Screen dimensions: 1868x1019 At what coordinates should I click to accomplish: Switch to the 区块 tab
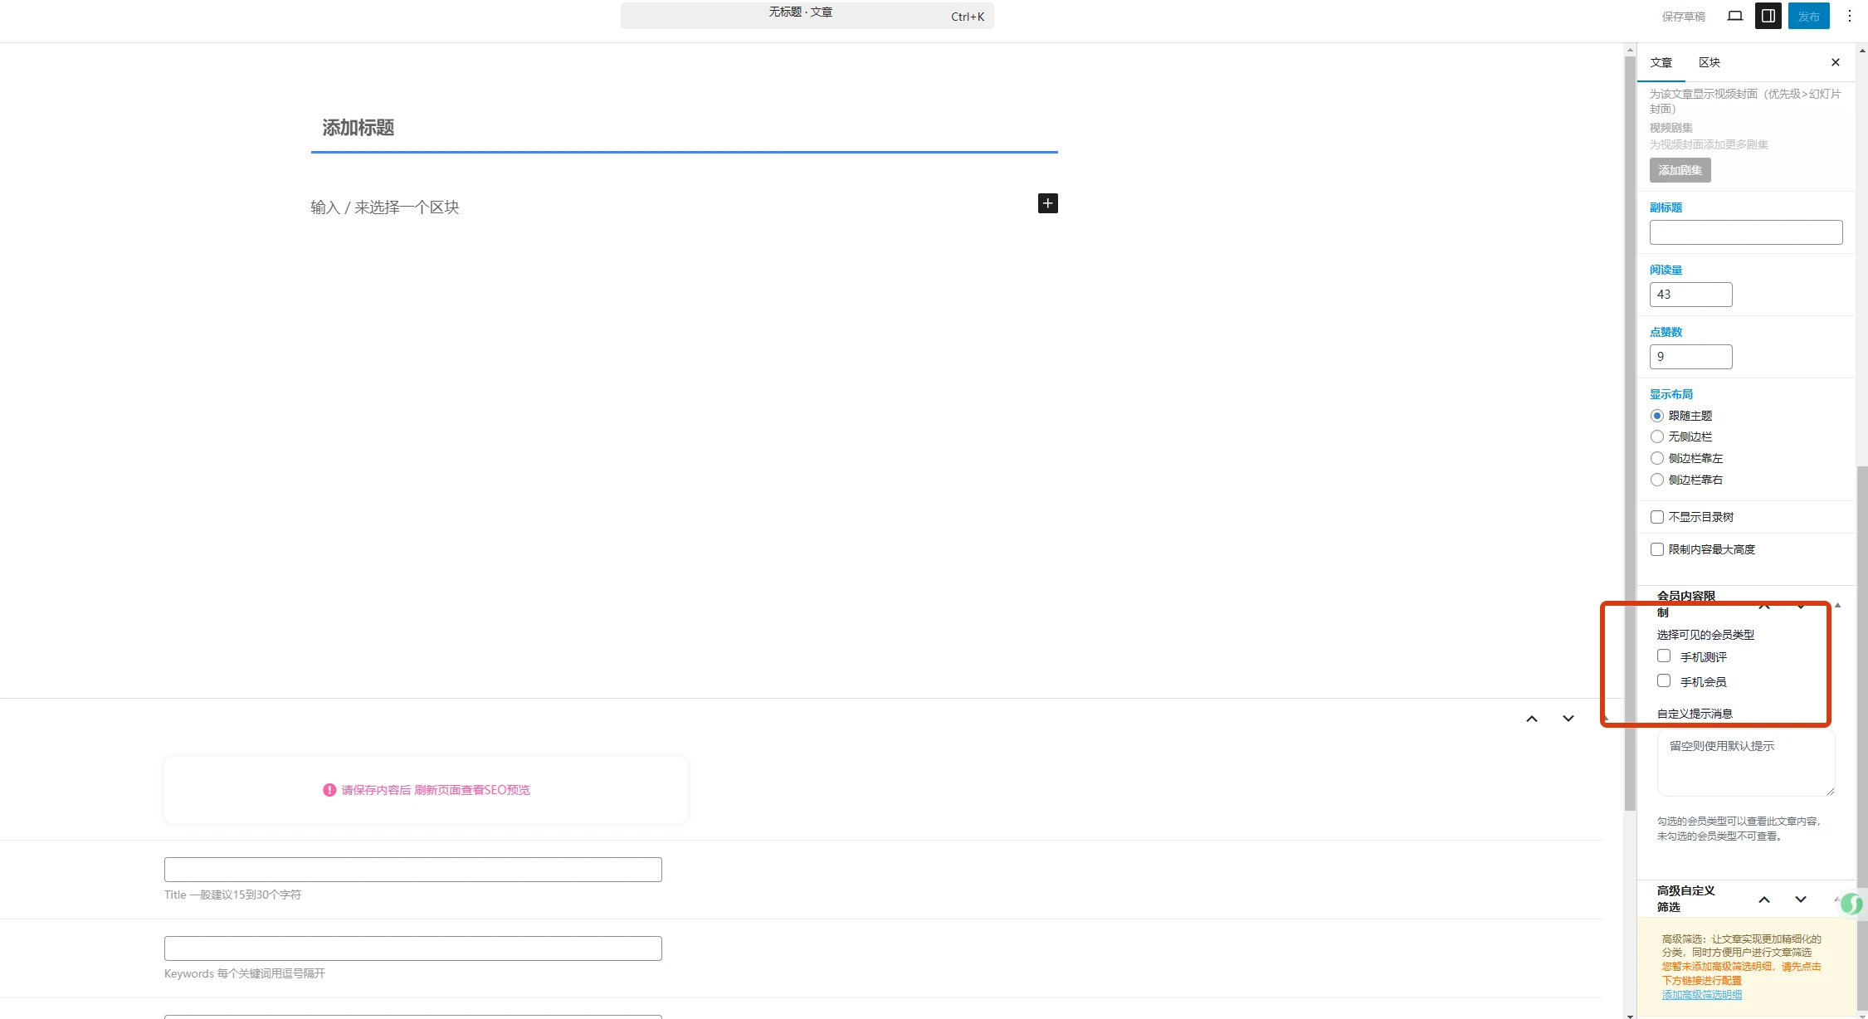1709,62
